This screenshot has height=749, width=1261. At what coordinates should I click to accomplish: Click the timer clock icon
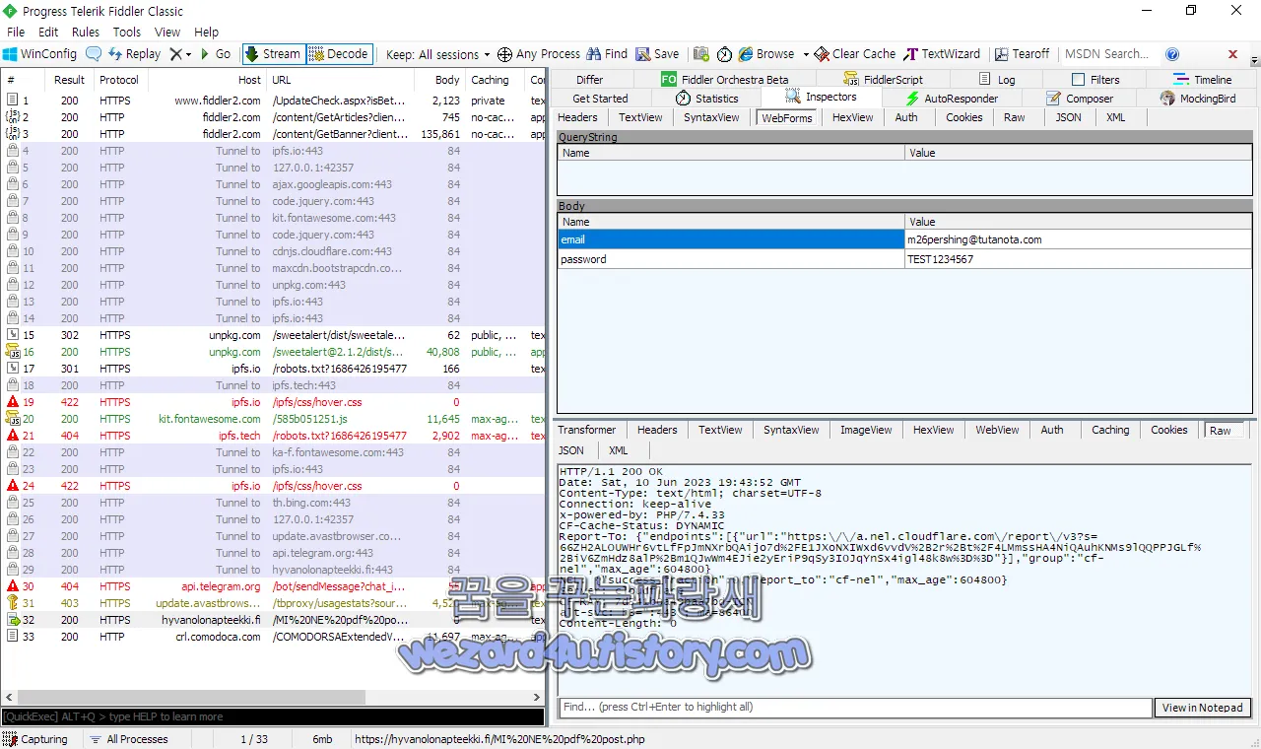click(x=724, y=54)
